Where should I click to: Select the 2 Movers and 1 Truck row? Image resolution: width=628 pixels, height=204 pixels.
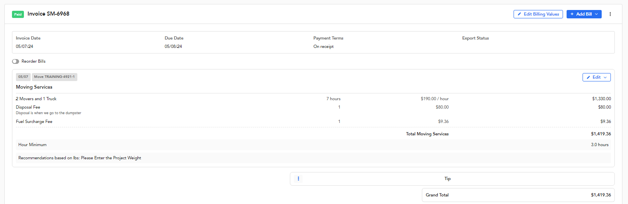313,99
